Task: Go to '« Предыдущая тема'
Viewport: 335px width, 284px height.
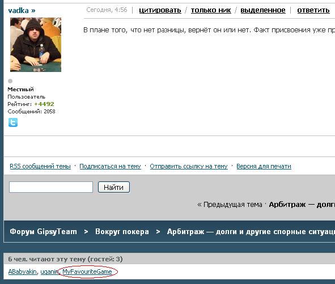Action: point(230,205)
